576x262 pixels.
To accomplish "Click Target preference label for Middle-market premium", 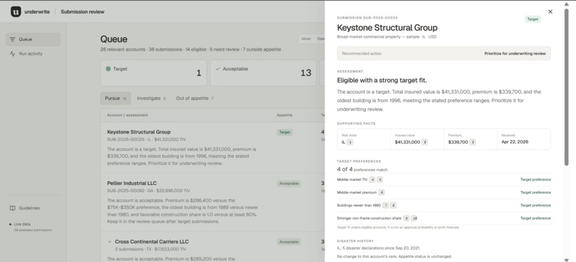I will click(x=535, y=193).
